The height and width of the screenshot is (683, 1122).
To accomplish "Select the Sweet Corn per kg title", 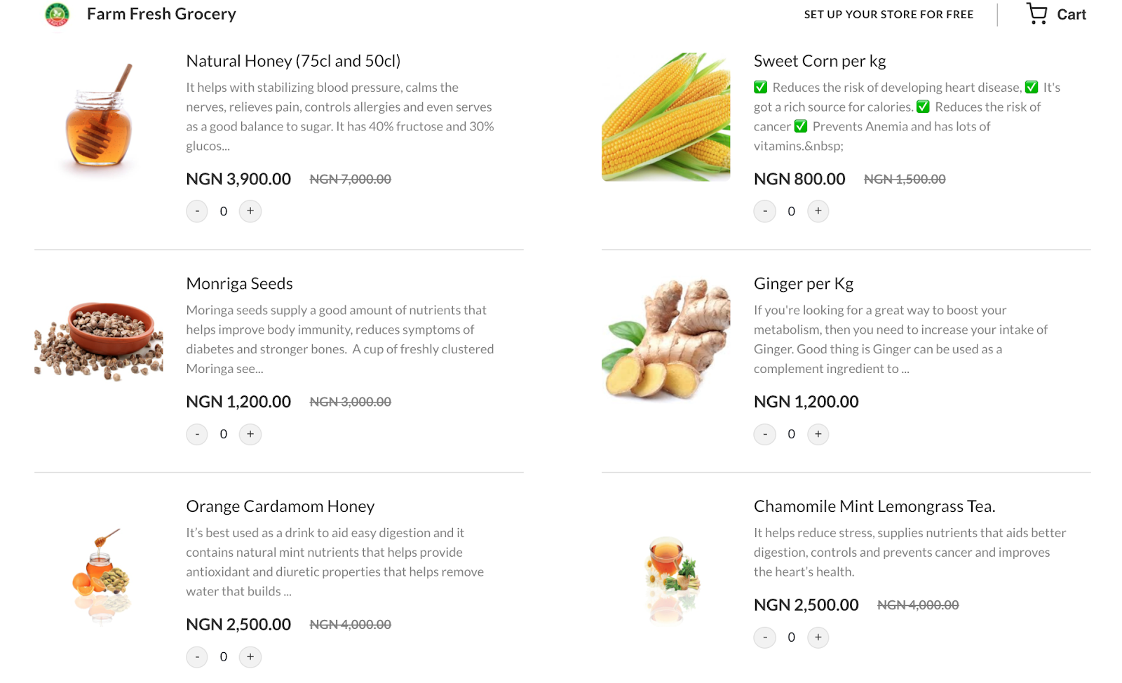I will [x=819, y=61].
